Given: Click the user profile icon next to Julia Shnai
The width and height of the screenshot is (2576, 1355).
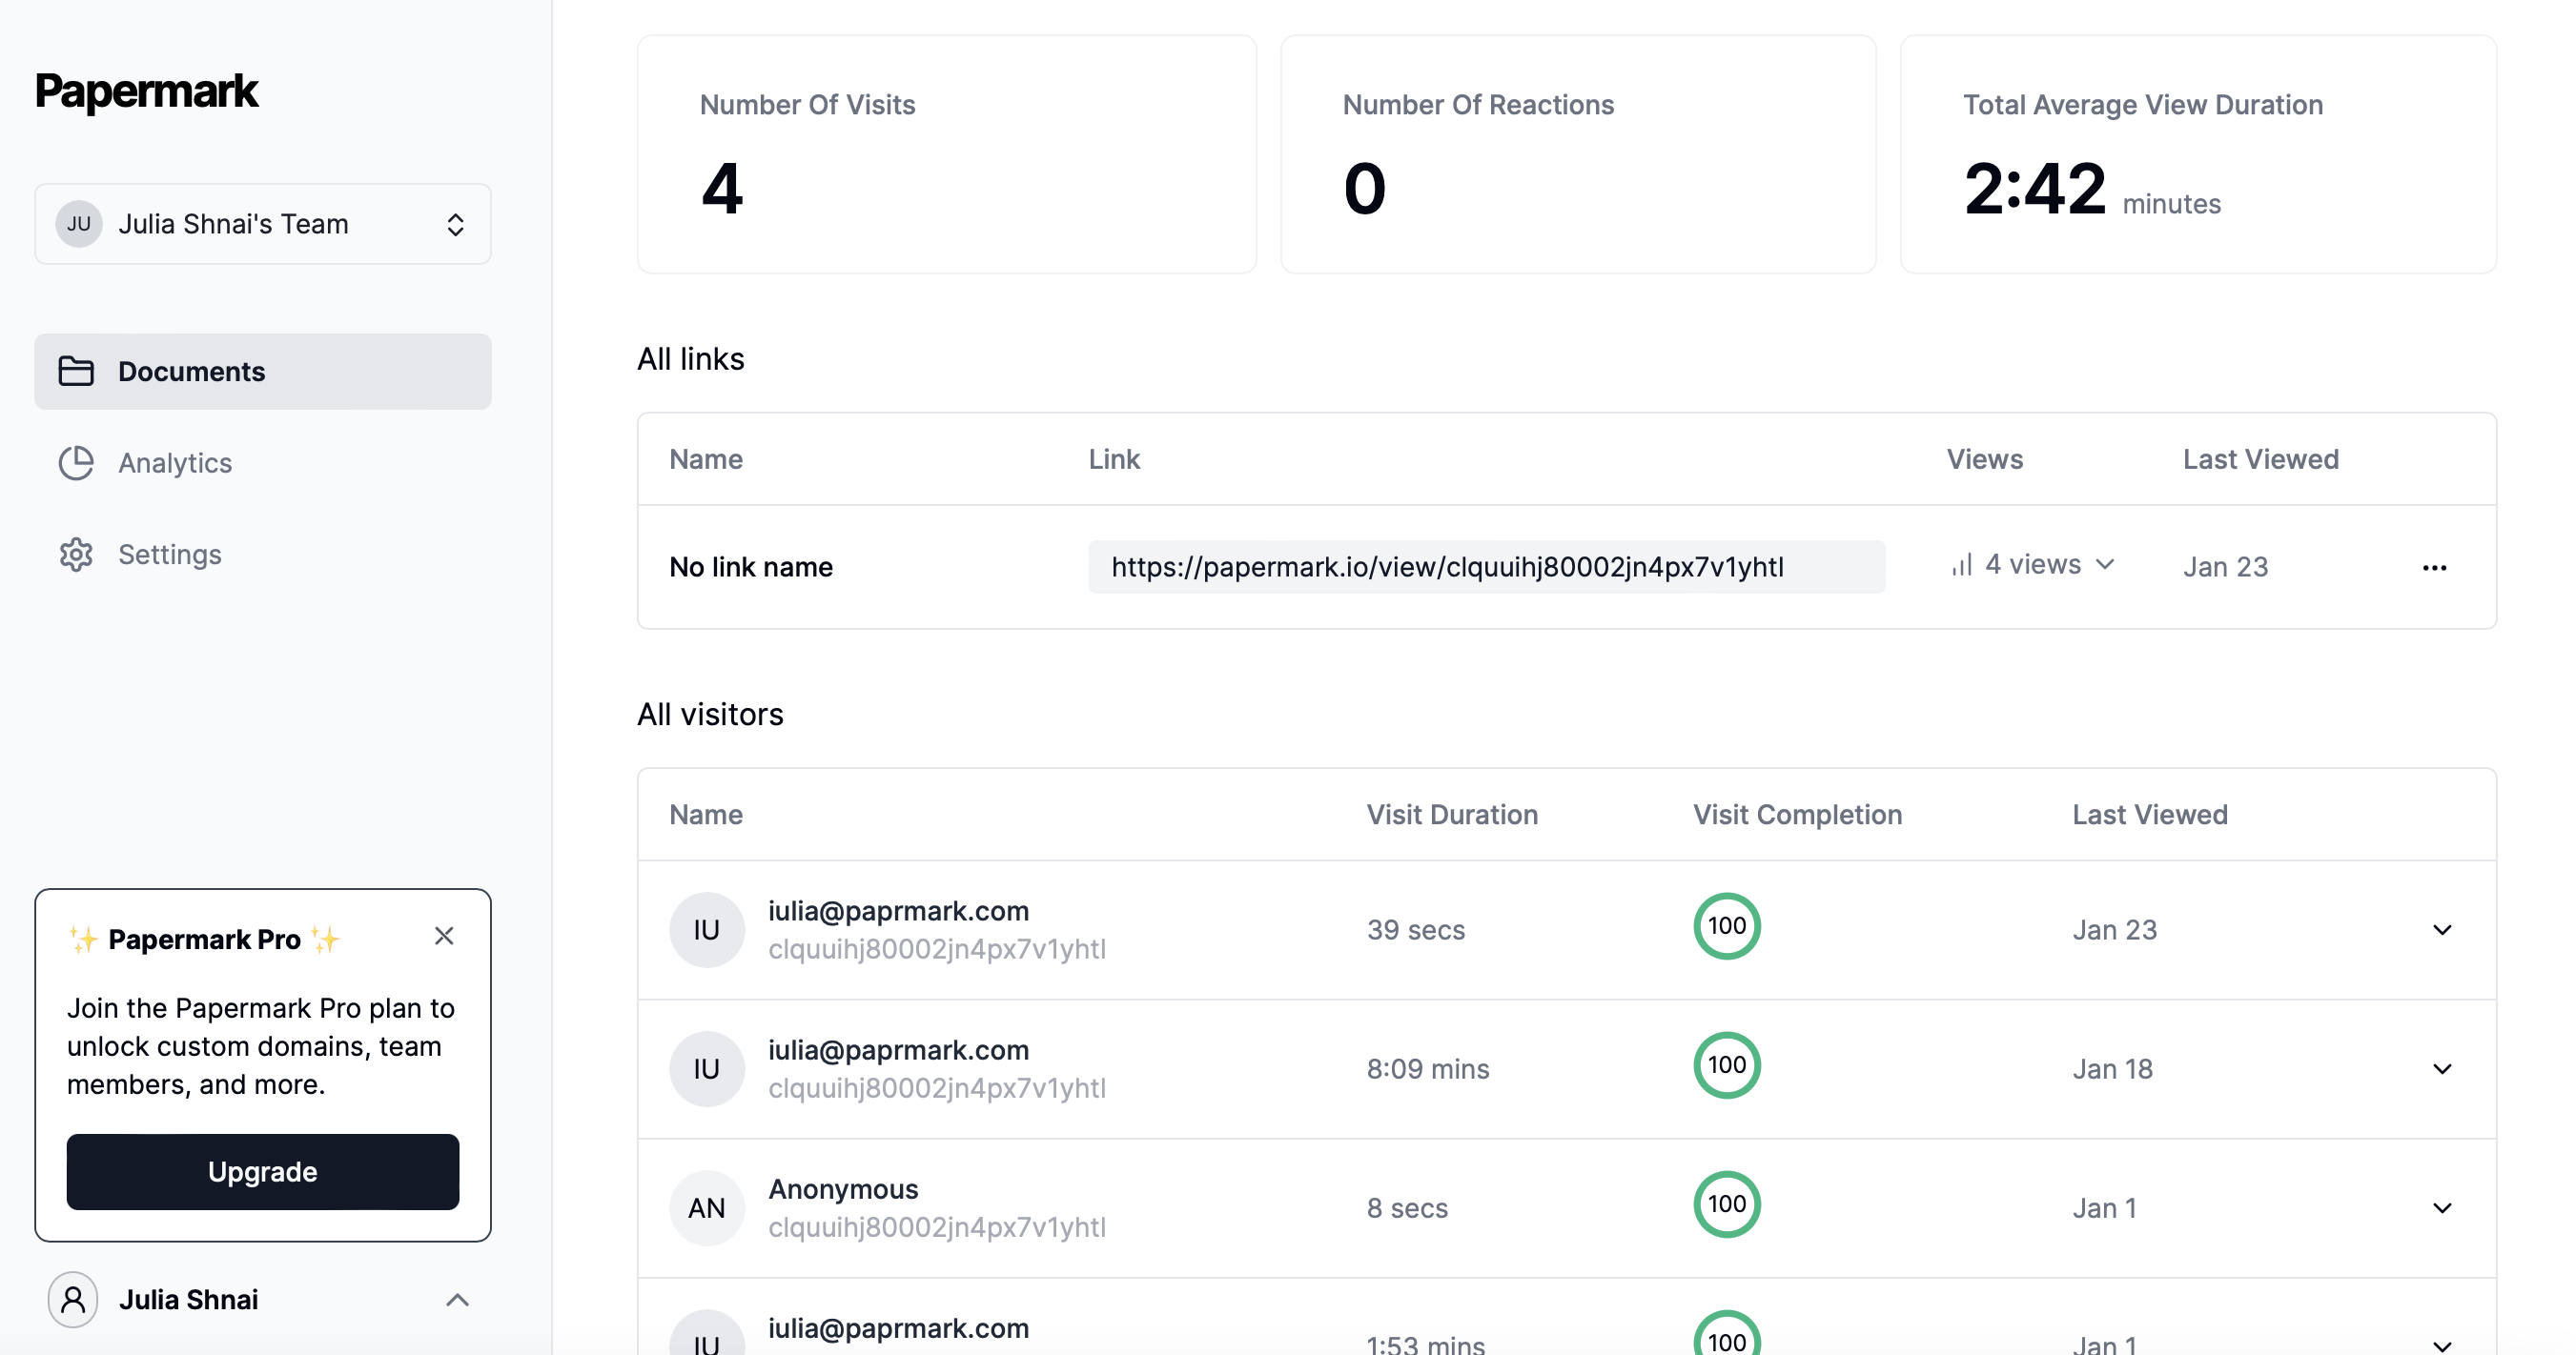Looking at the screenshot, I should point(72,1299).
